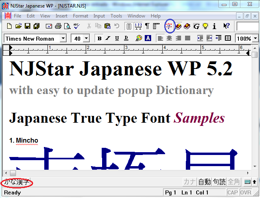260x198 pixels.
Task: Click the text highlight A icon
Action: point(148,38)
